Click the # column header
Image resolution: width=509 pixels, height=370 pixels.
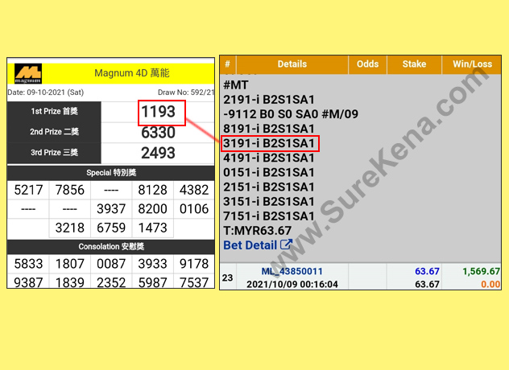click(228, 64)
